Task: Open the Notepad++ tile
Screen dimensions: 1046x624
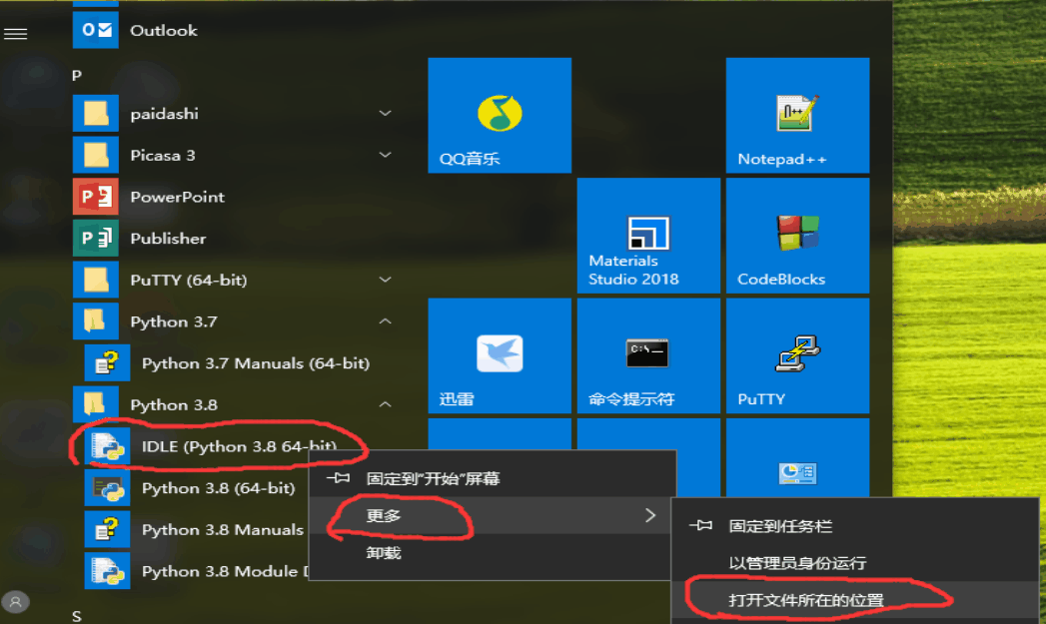Action: pyautogui.click(x=798, y=116)
